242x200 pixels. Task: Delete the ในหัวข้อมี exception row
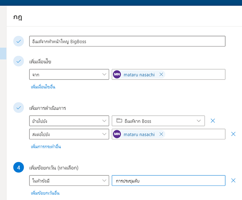click(x=233, y=180)
